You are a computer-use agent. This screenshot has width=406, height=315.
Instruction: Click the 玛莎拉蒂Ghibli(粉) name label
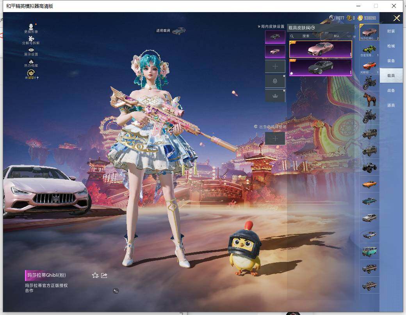pyautogui.click(x=46, y=275)
